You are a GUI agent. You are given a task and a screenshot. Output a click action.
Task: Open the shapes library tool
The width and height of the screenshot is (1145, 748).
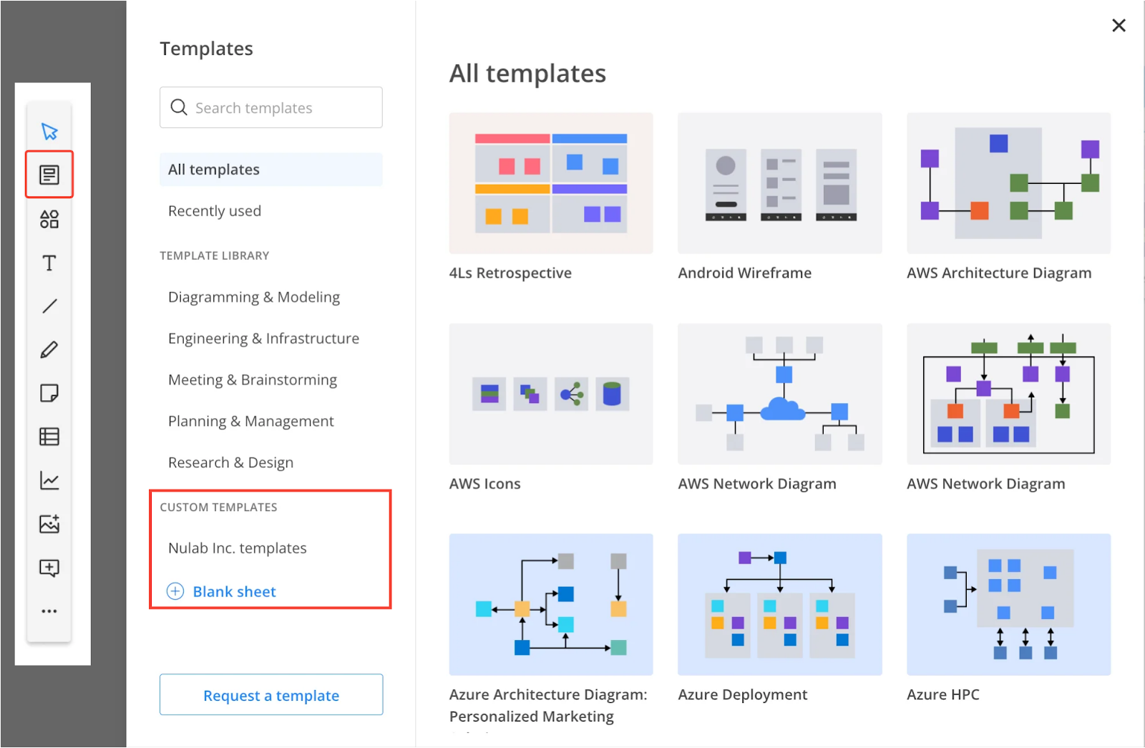tap(49, 219)
